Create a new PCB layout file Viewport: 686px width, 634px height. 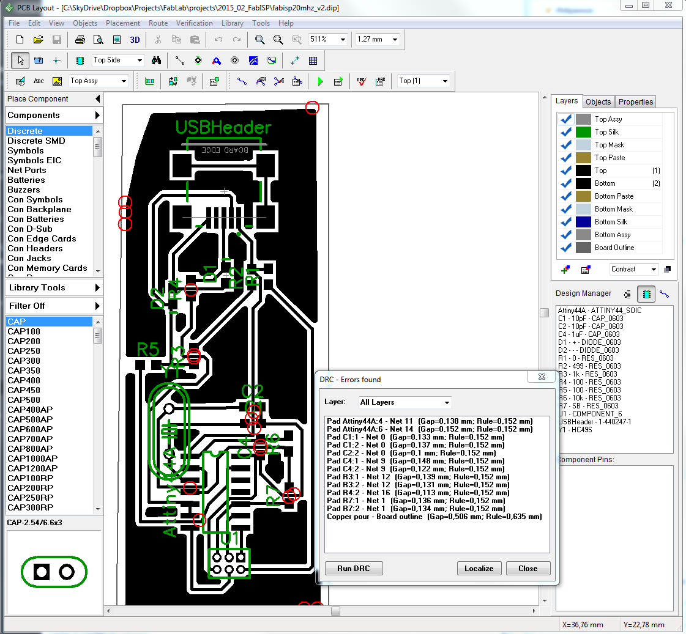[x=20, y=39]
